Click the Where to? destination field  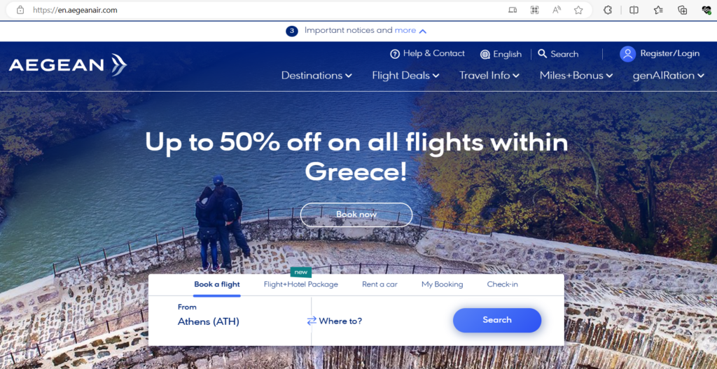[x=340, y=321]
